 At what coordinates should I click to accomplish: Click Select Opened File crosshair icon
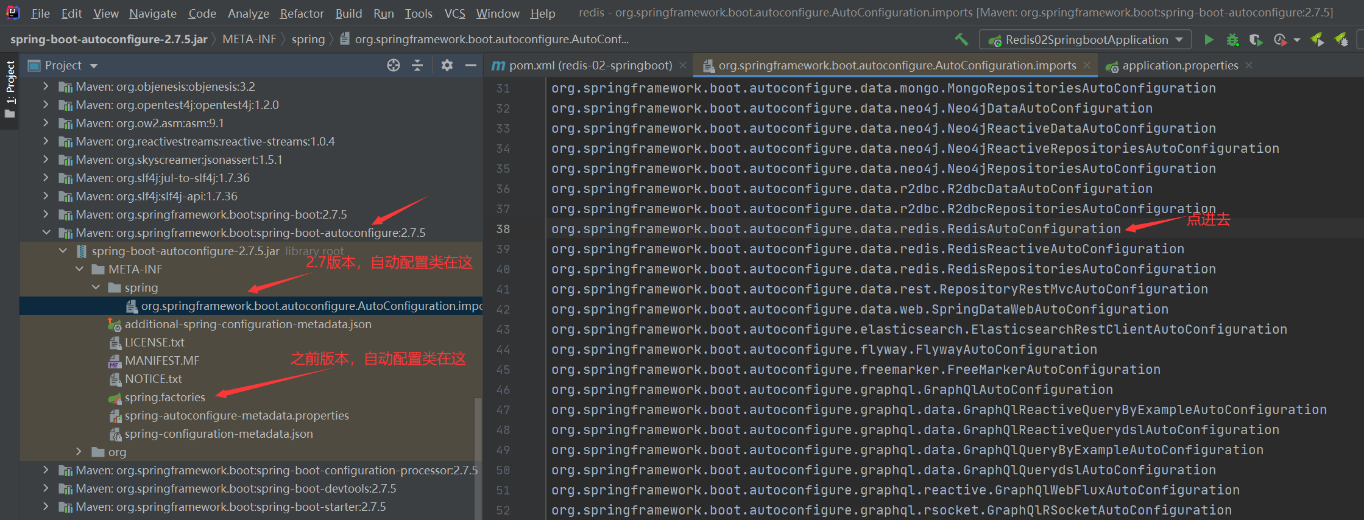coord(394,65)
